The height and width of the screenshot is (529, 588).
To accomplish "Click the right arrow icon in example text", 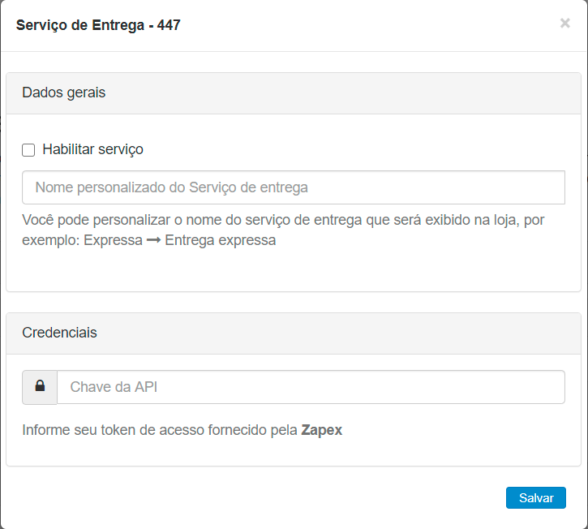I will [153, 240].
